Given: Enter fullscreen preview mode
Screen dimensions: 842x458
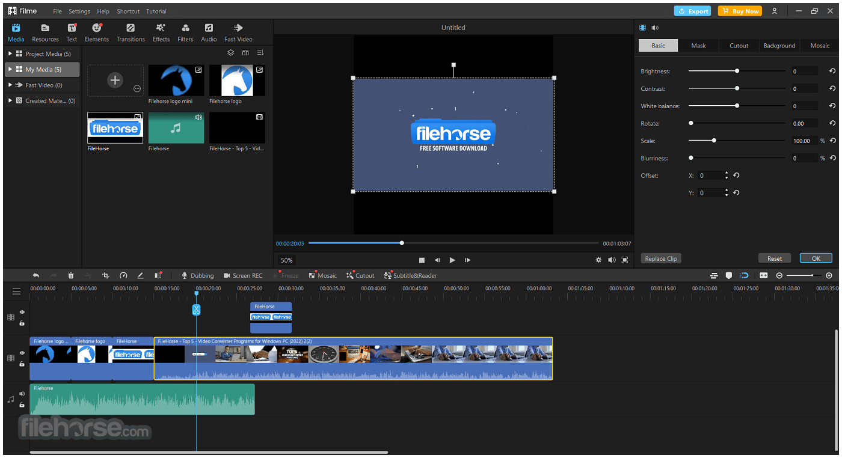Looking at the screenshot, I should point(625,260).
